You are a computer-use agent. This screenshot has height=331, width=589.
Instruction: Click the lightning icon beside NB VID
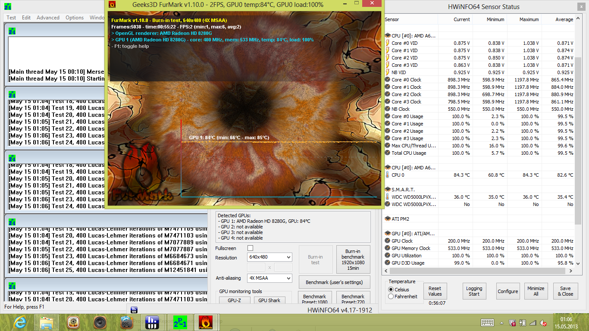coord(388,72)
